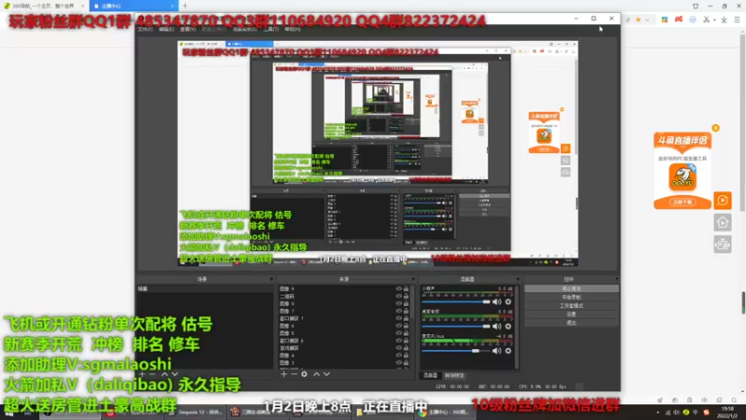Add a new source with the plus icon
This screenshot has width=746, height=420.
pyautogui.click(x=284, y=374)
